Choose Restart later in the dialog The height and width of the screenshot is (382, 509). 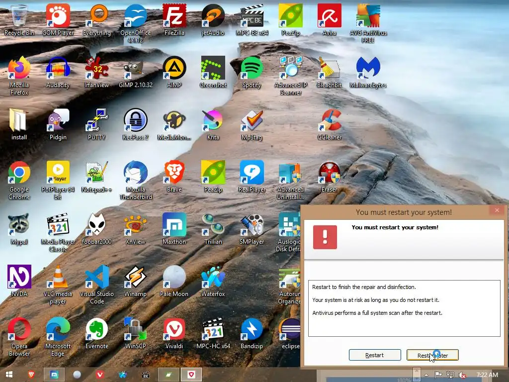(432, 355)
